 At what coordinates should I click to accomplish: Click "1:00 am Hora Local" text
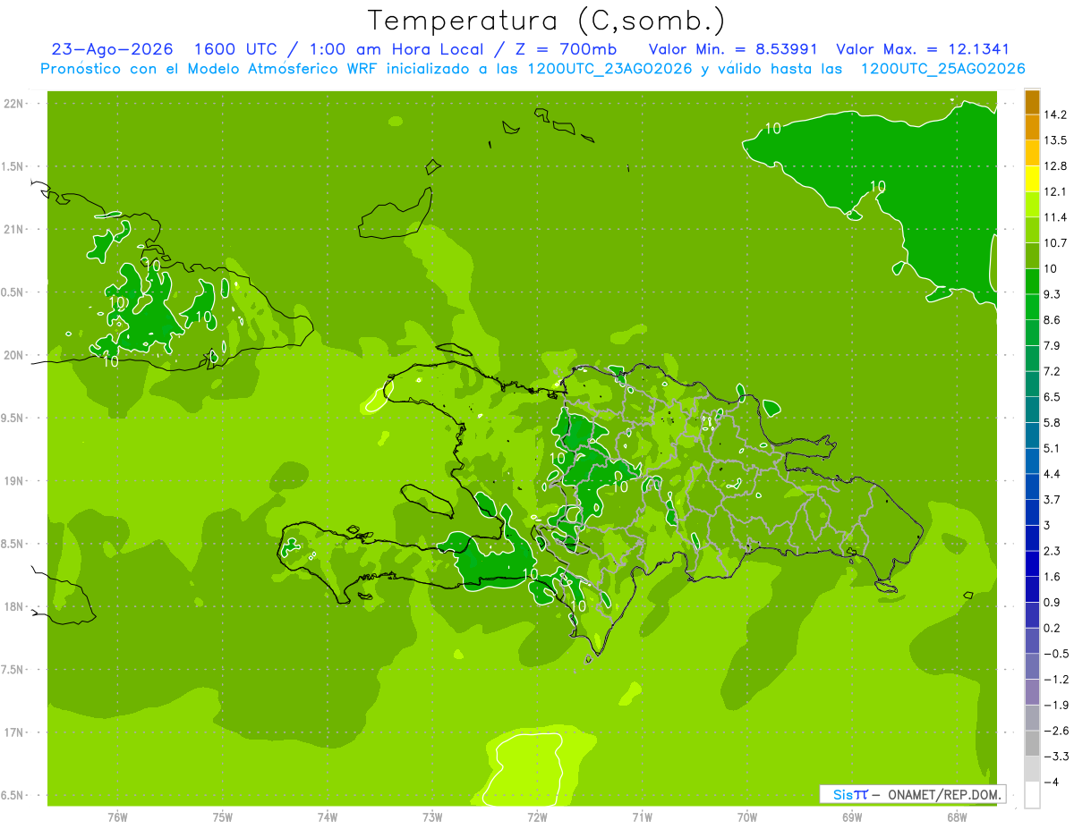point(396,49)
